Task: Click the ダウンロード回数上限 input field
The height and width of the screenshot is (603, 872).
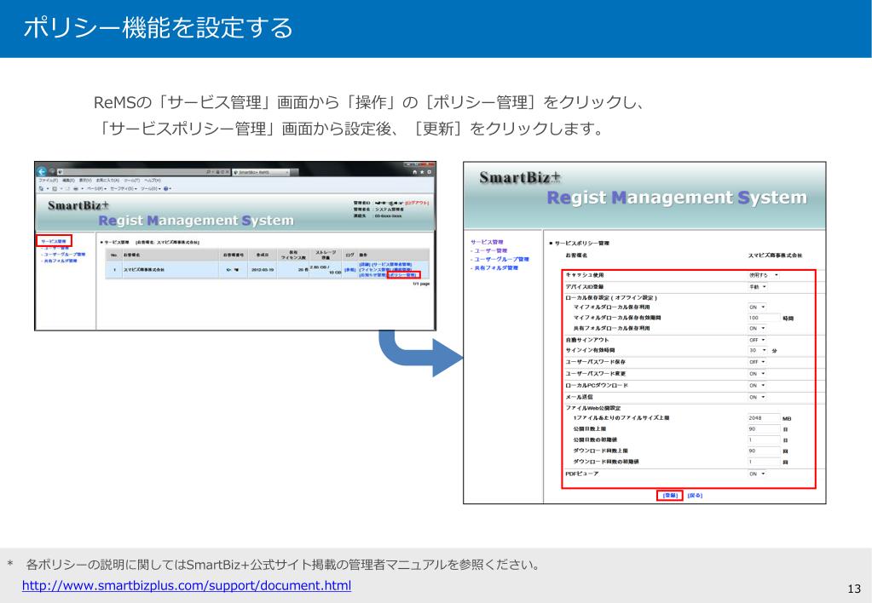Action: pyautogui.click(x=764, y=451)
